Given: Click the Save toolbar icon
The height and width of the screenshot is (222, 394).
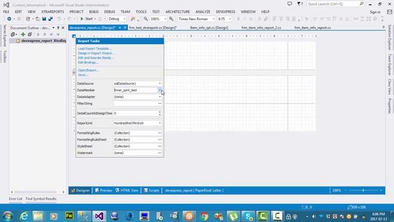Looking at the screenshot, I should pos(44,19).
